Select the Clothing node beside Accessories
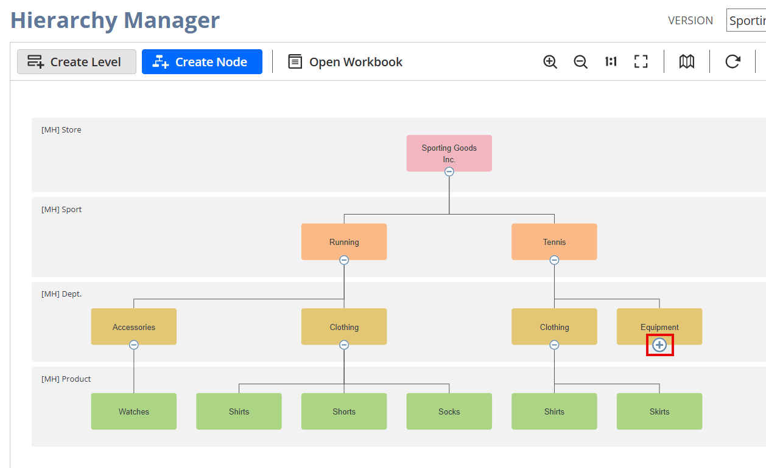 coord(344,326)
